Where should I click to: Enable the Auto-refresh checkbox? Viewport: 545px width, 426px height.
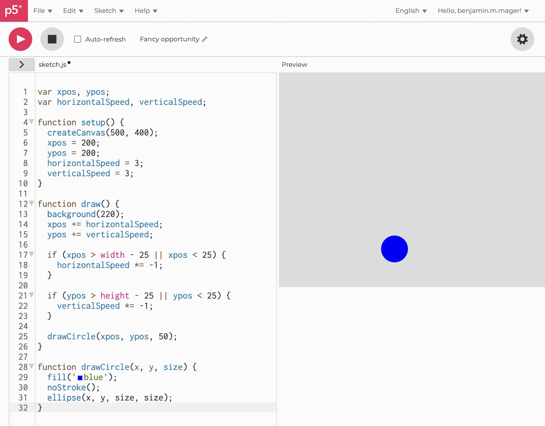77,39
